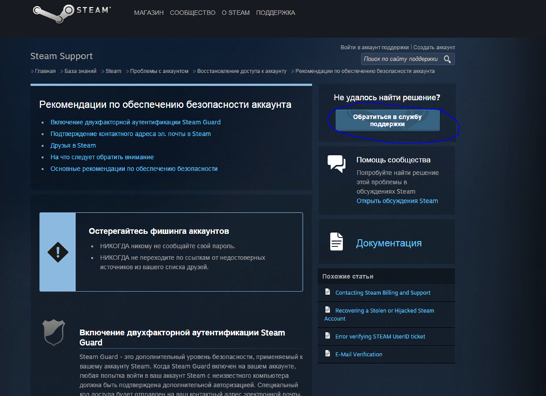
Task: Open the СООБЩЕСТВО menu
Action: pyautogui.click(x=192, y=13)
